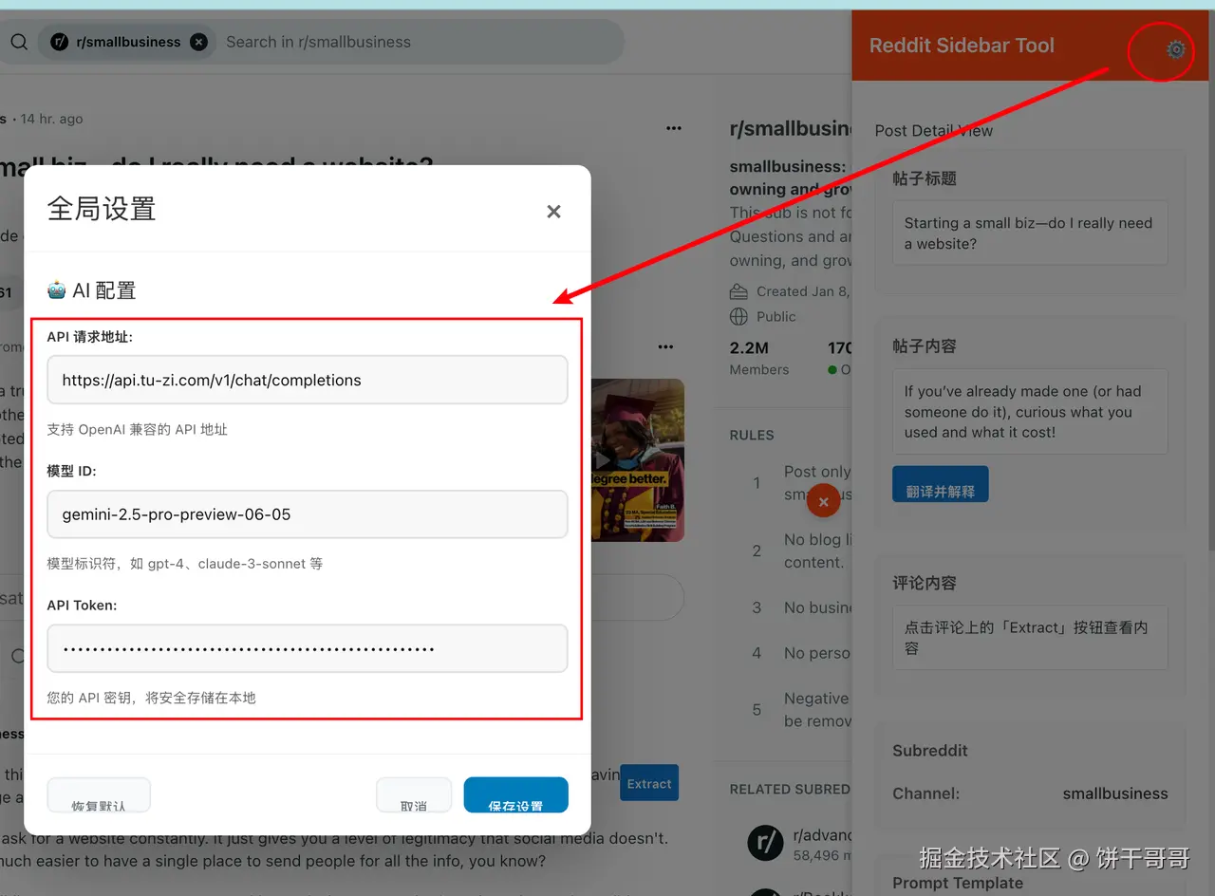Click the 'smallbusiness' Channel value in the sidebar
1215x896 pixels.
tap(1115, 793)
